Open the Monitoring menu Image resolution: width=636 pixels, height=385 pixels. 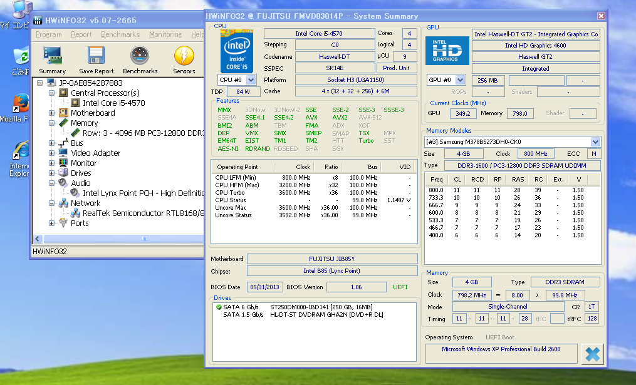(165, 35)
